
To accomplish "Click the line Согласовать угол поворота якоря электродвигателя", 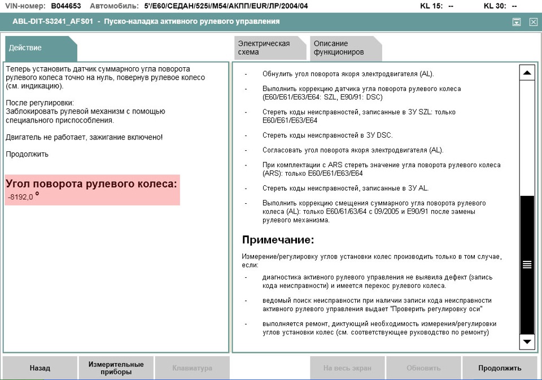I will click(x=353, y=150).
